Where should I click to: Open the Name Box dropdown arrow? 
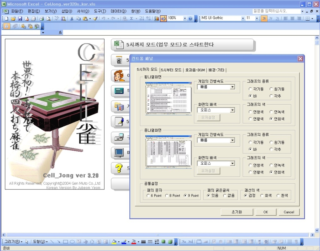tap(43, 33)
